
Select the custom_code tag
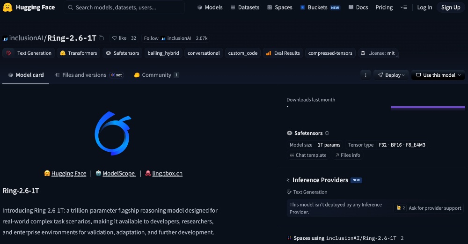[x=242, y=53]
